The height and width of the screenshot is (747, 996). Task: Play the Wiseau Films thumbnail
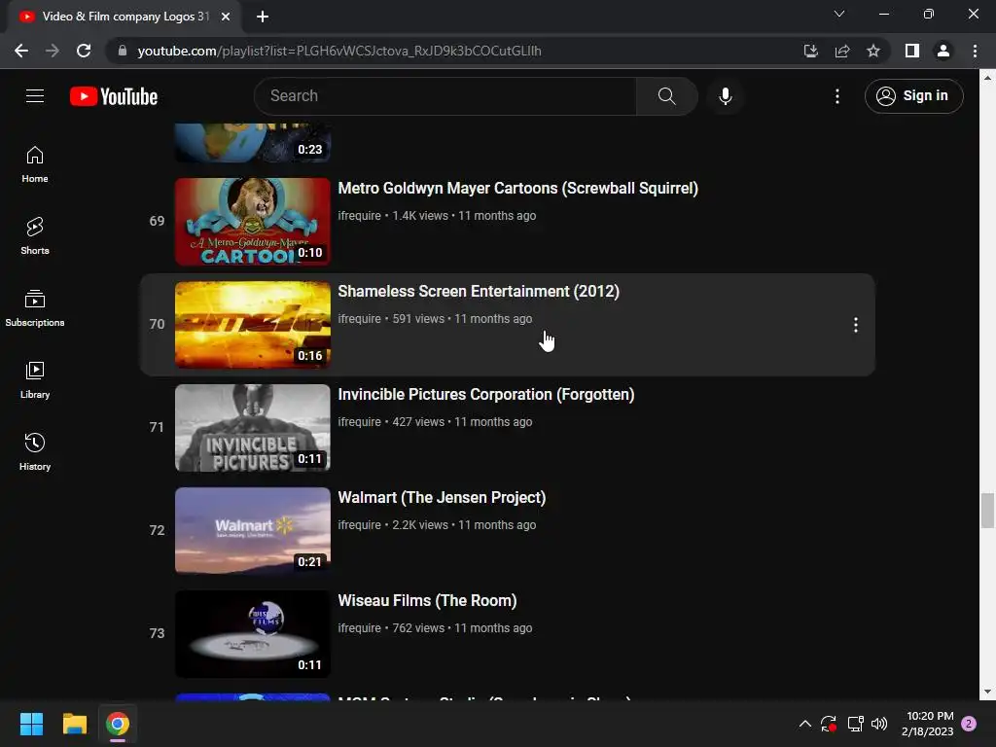[x=253, y=634]
